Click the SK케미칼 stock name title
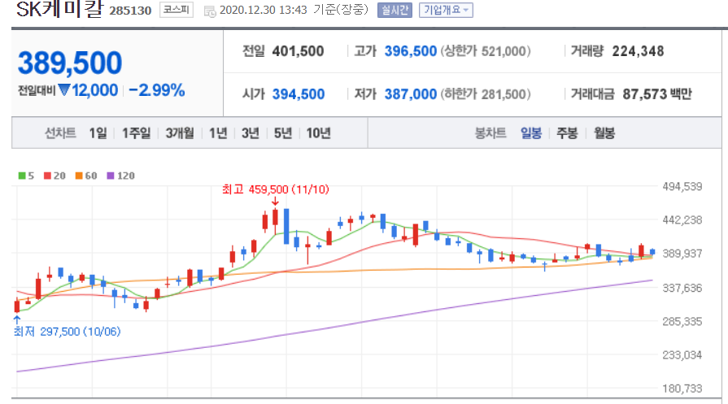728x404 pixels. click(x=59, y=9)
